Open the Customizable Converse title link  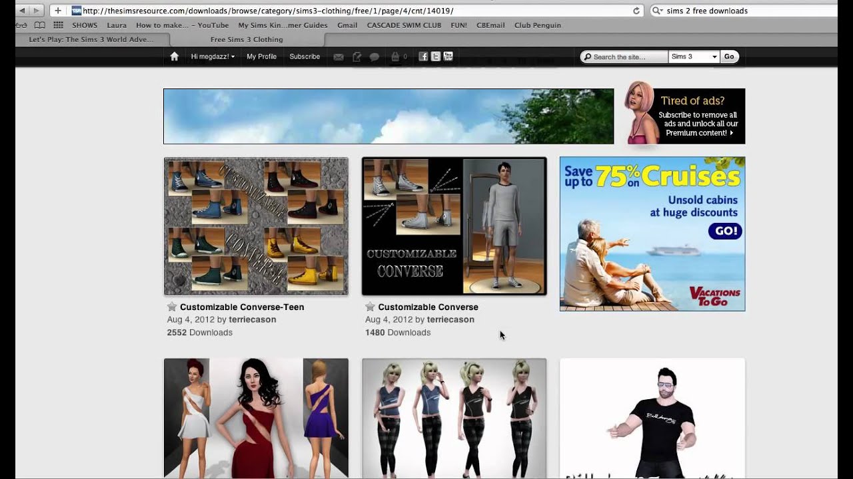428,307
